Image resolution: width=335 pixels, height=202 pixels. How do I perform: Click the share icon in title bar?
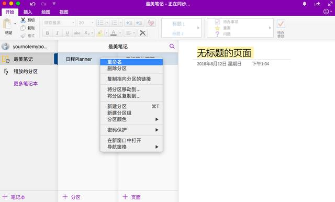(x=317, y=4)
